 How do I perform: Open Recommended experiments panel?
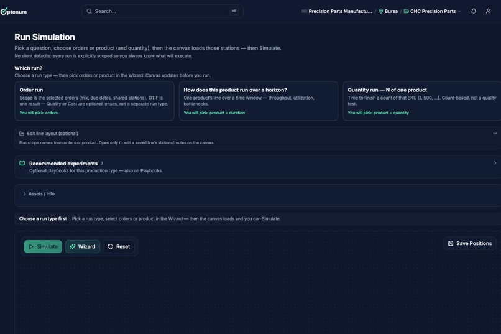point(257,167)
